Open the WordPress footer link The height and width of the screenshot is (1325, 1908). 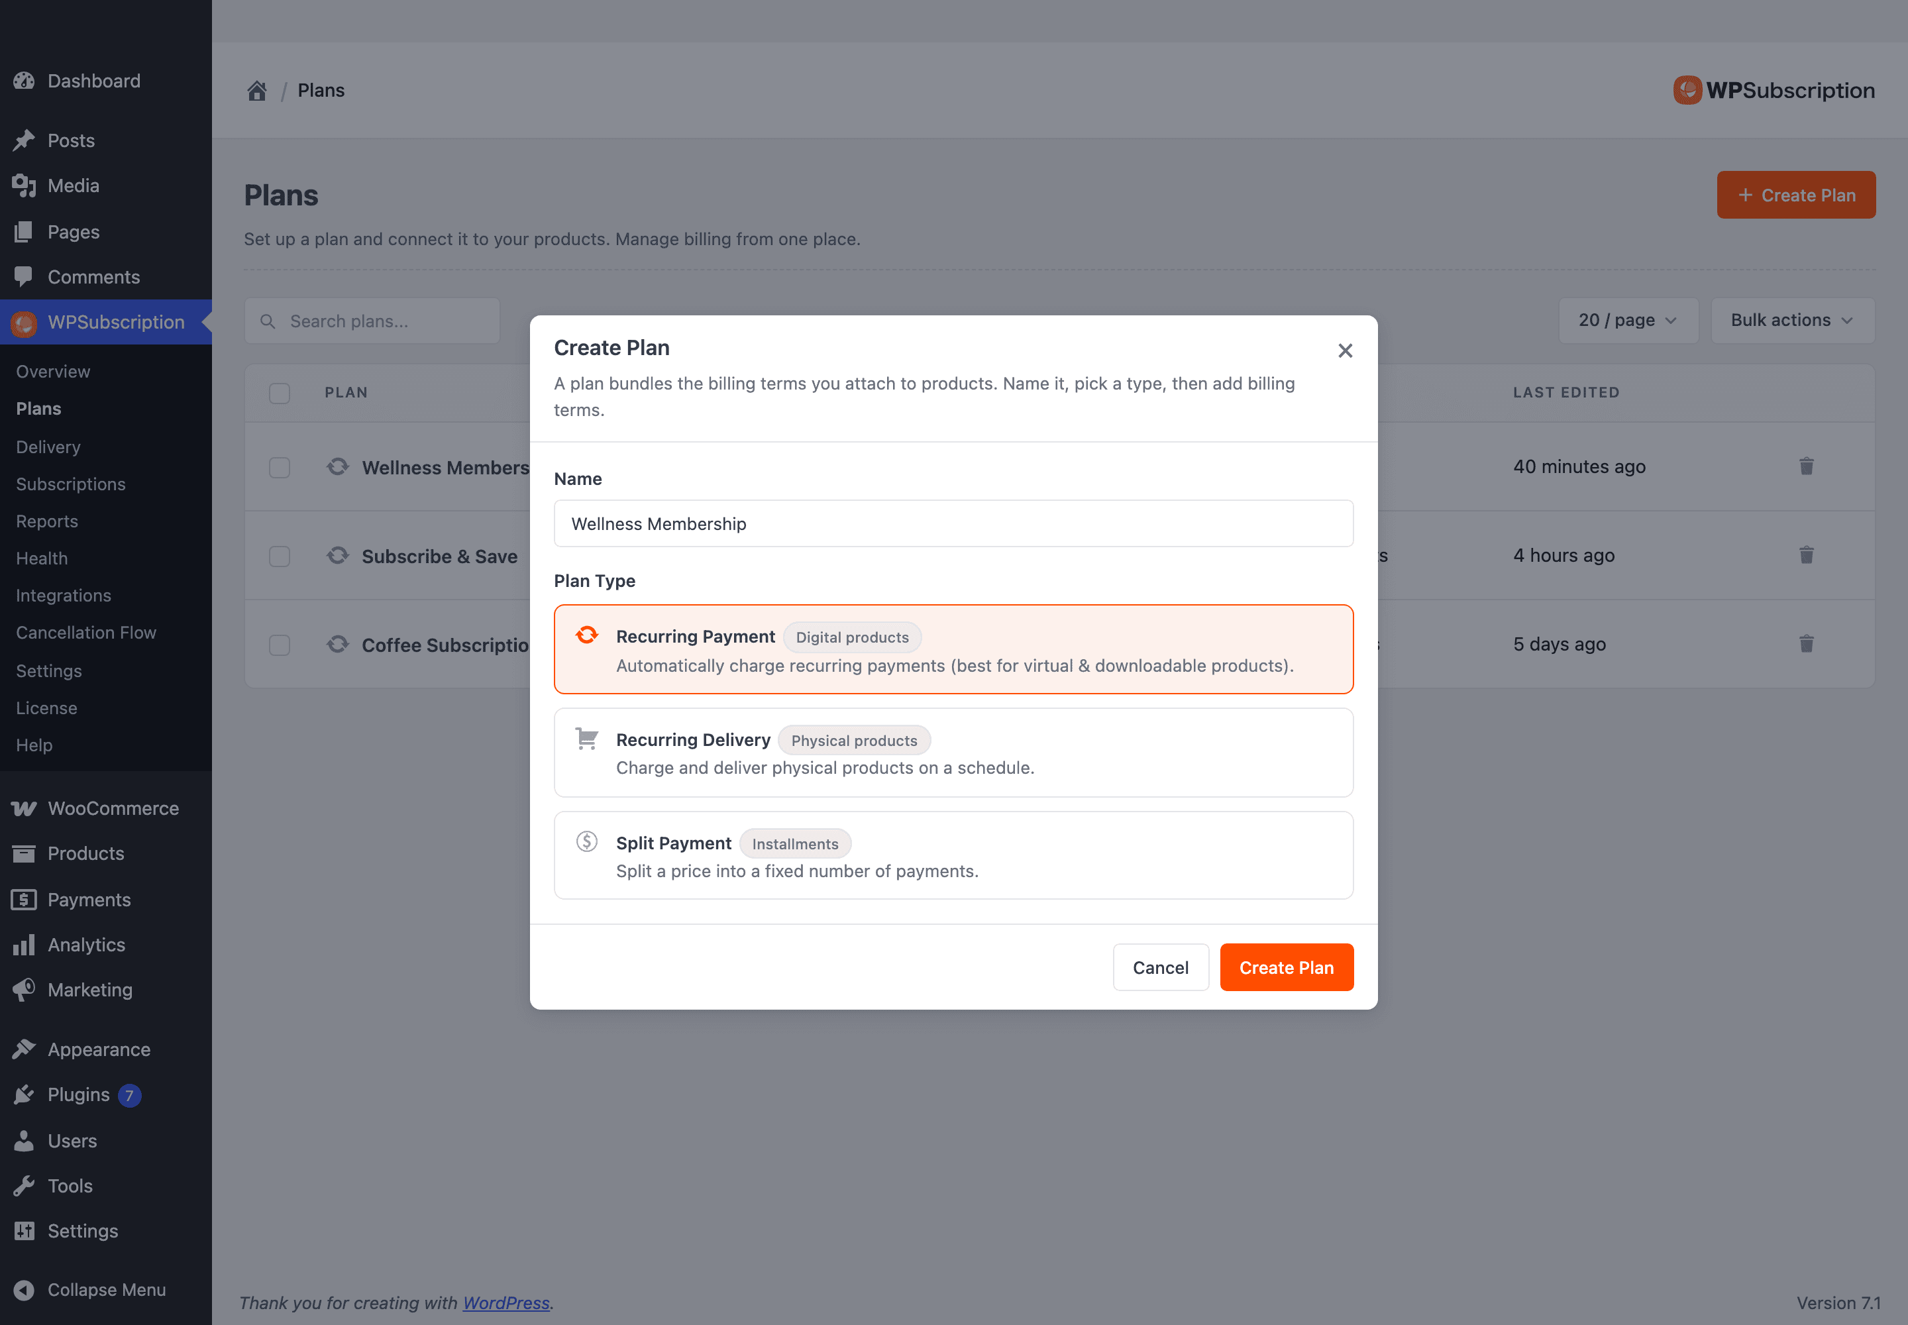coord(506,1303)
